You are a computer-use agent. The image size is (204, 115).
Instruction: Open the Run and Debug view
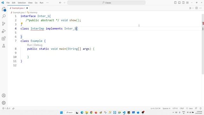pyautogui.click(x=4, y=31)
